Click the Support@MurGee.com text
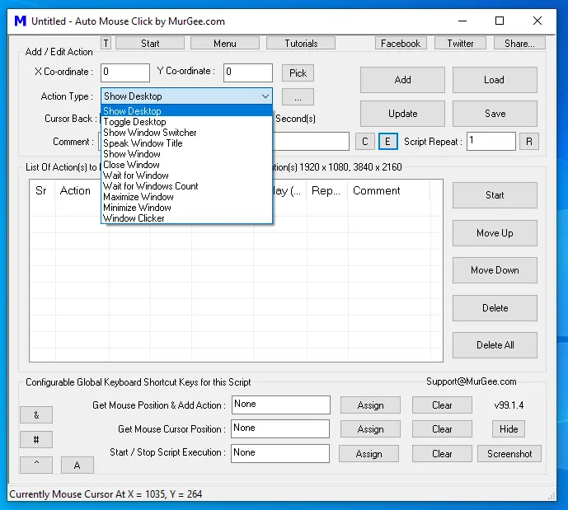The height and width of the screenshot is (510, 568). [x=471, y=381]
